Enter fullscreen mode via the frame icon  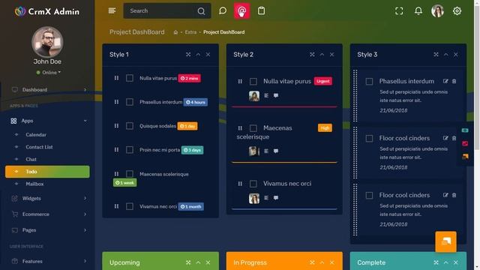click(x=399, y=11)
